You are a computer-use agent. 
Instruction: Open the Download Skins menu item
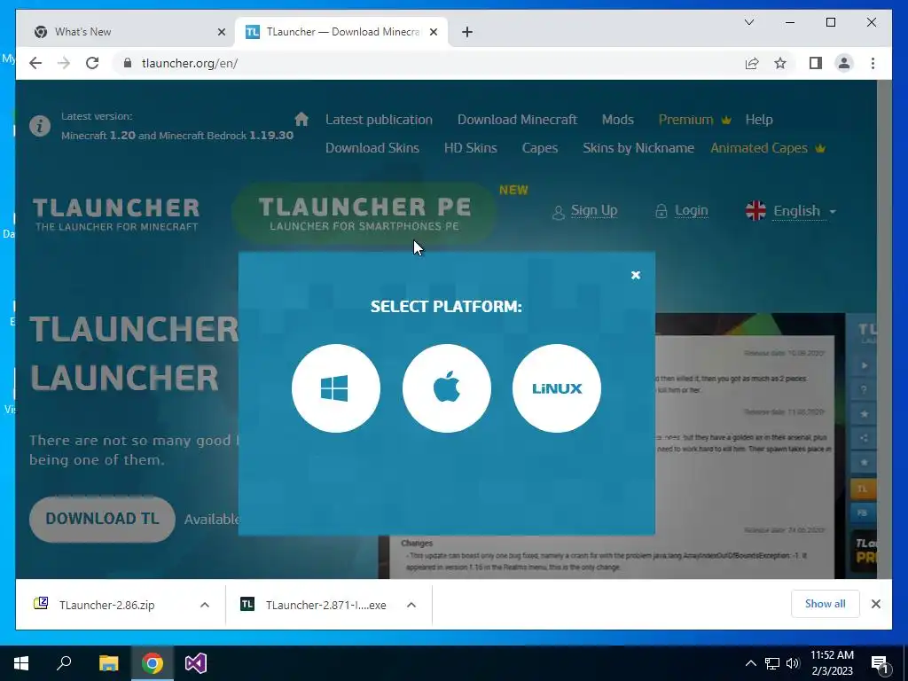coord(372,148)
